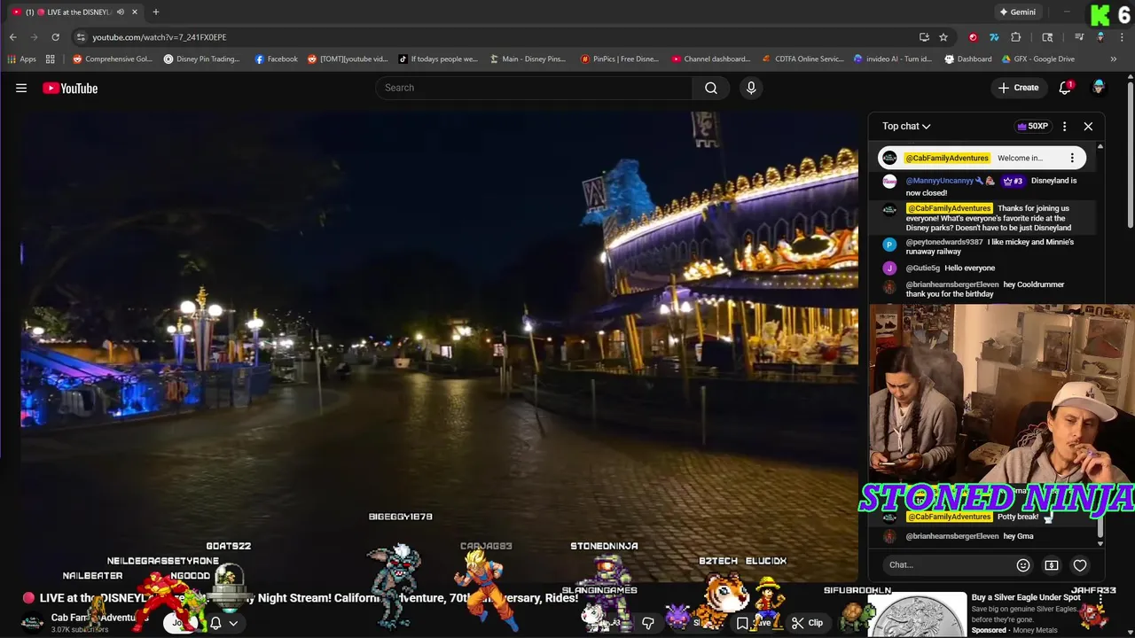Viewport: 1135px width, 638px height.
Task: Open the YouTube notifications bell
Action: coord(1065,88)
